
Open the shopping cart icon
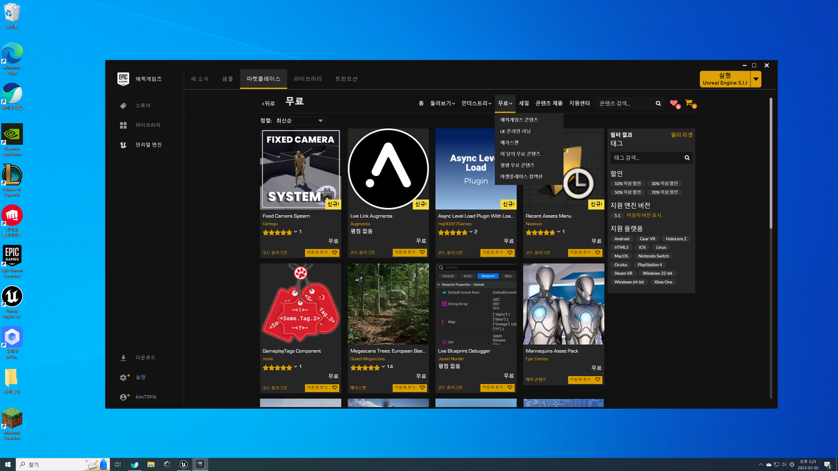[x=689, y=103]
